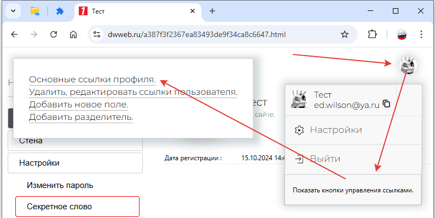
Task: Click the site information icon in address bar
Action: [97, 34]
